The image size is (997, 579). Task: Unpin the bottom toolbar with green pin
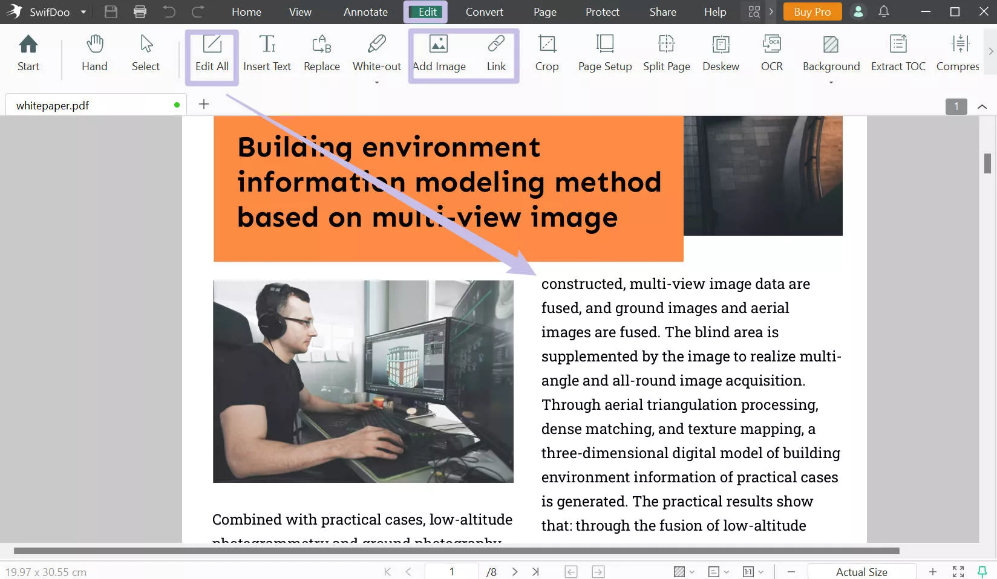click(x=981, y=571)
